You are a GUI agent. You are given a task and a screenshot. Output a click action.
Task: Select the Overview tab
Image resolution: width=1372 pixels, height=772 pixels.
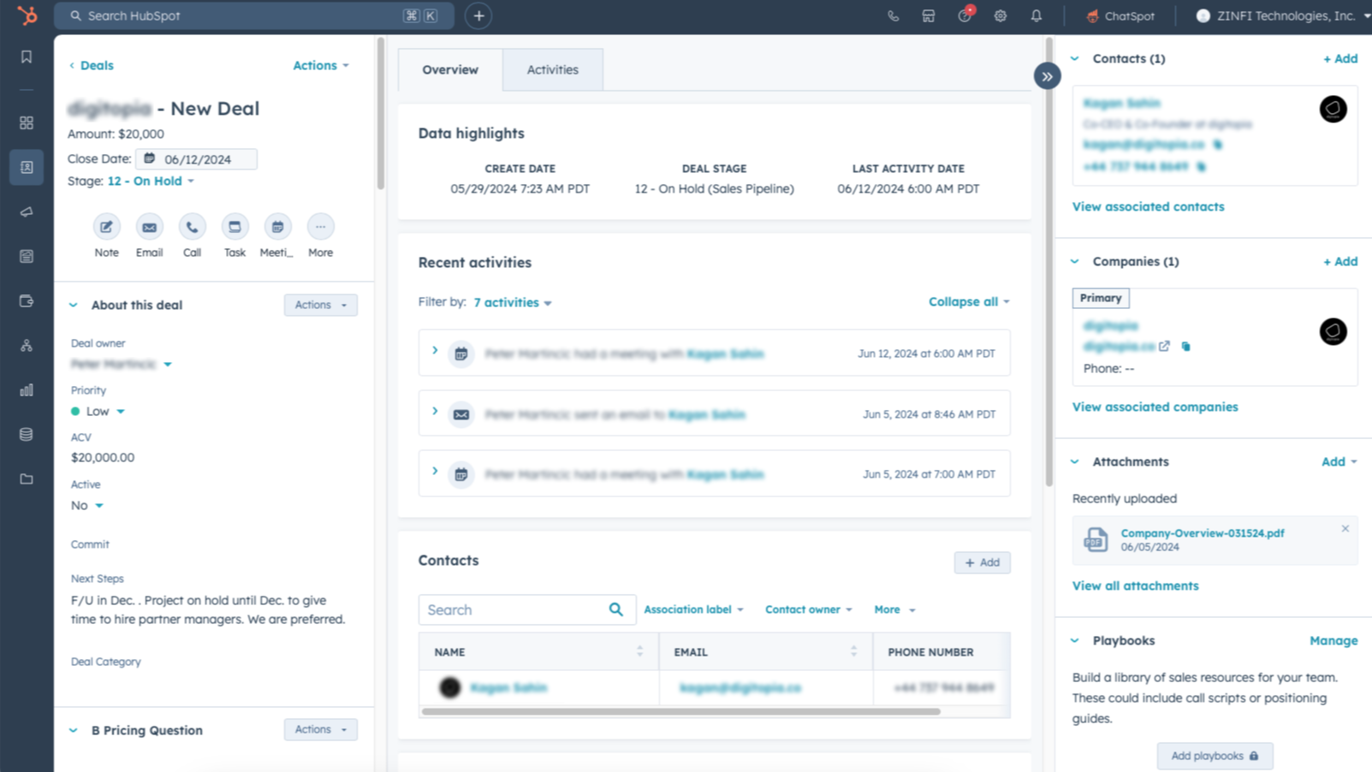(x=450, y=70)
